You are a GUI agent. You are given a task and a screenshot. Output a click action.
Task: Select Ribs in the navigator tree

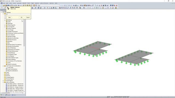click(9, 43)
